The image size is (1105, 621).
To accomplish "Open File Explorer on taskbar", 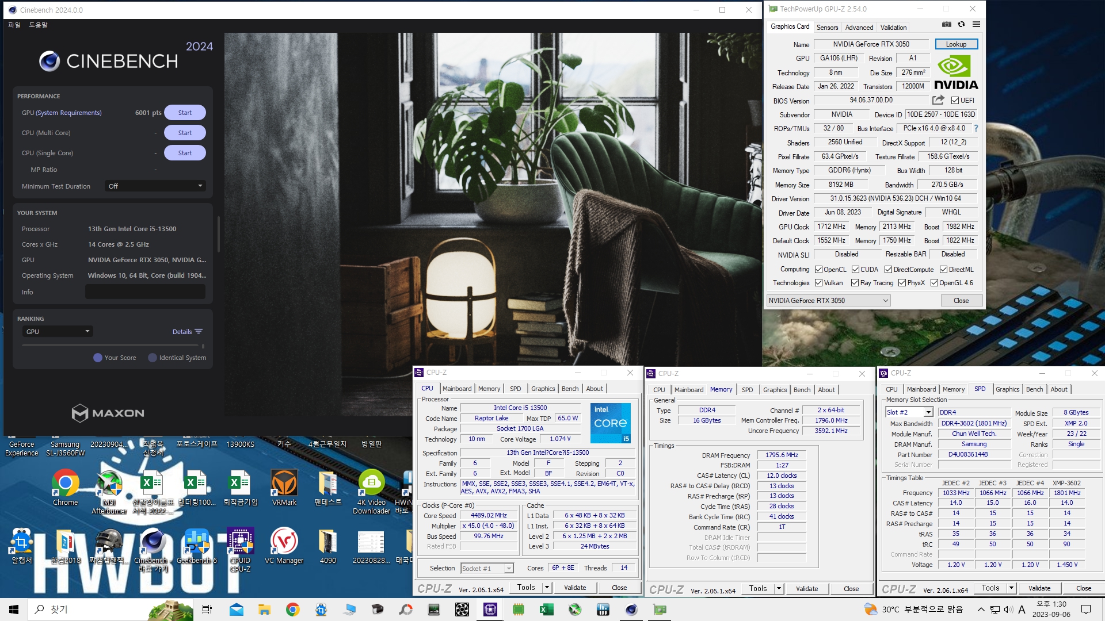I will (264, 609).
